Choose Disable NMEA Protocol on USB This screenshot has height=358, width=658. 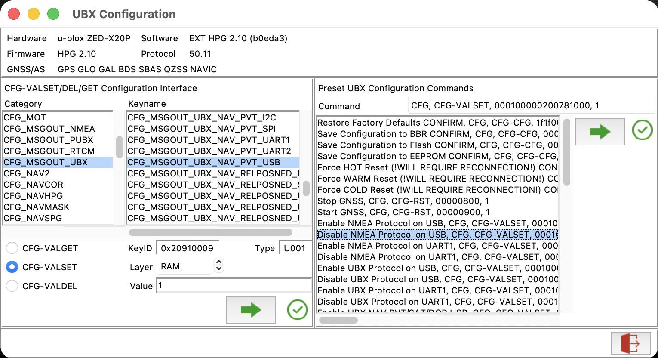[438, 235]
